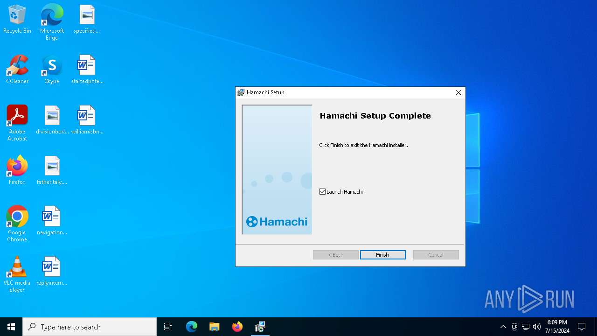Open the clock showing 6:09 PM
The height and width of the screenshot is (336, 597).
557,327
